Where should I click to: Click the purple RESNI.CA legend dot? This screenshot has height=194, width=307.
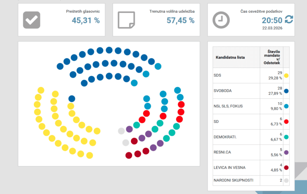pos(286,152)
